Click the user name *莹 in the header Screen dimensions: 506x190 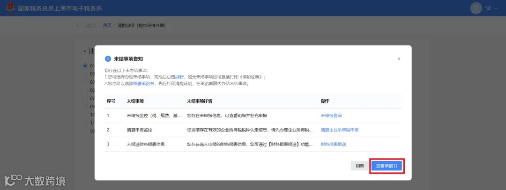click(x=488, y=8)
